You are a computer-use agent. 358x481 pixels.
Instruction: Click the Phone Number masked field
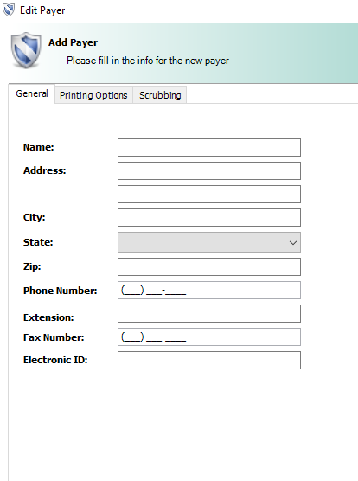(x=209, y=290)
